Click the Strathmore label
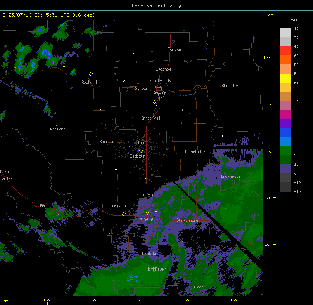This screenshot has width=313, height=305. [187, 220]
